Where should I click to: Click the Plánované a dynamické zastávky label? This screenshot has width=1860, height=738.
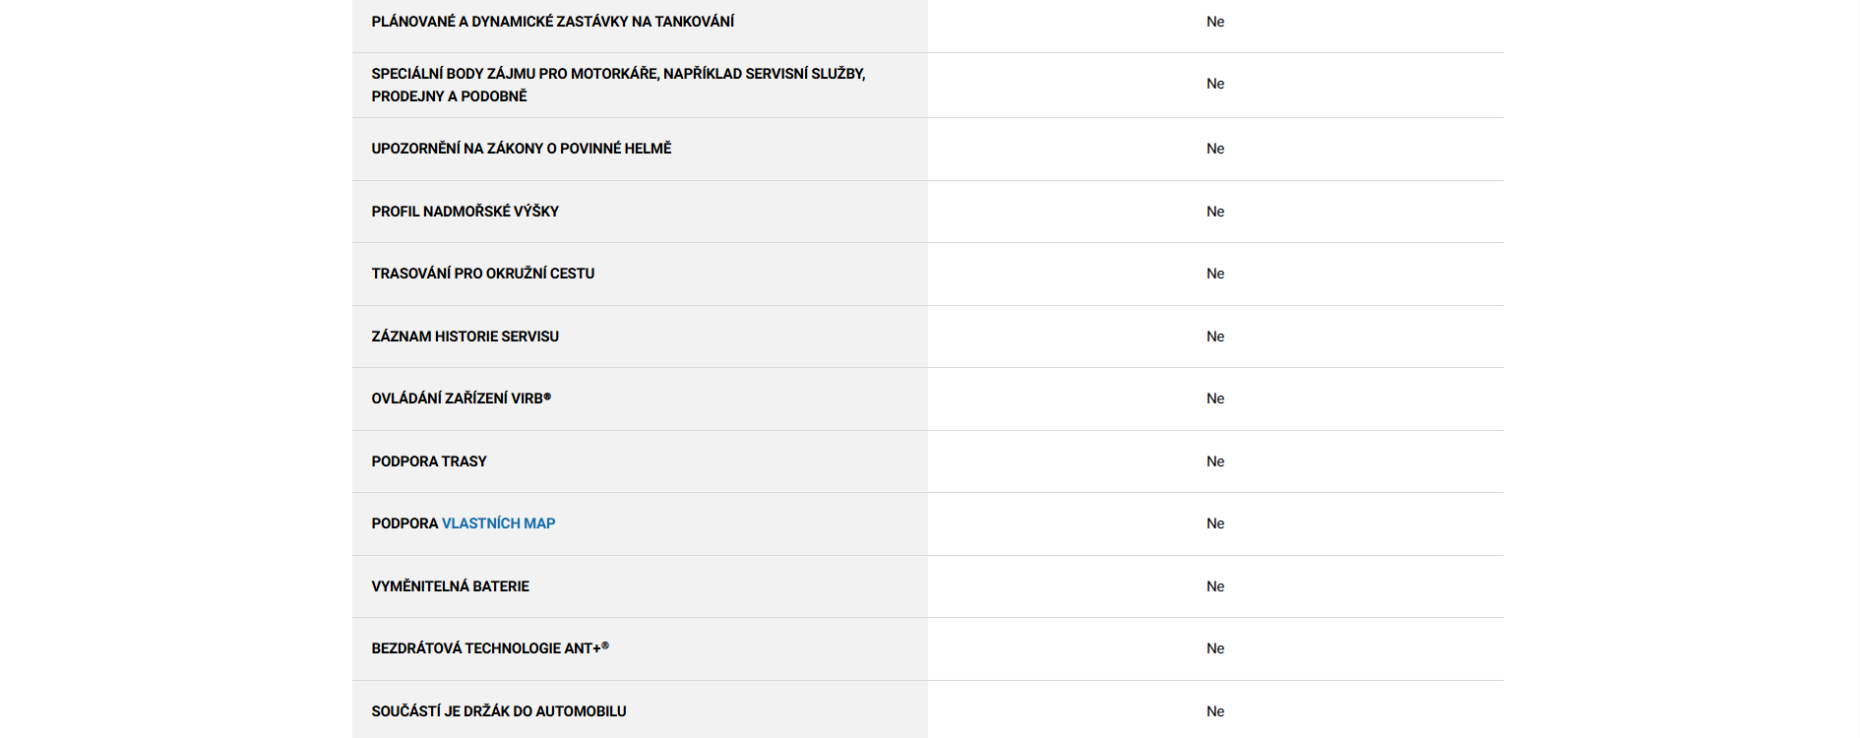552,22
